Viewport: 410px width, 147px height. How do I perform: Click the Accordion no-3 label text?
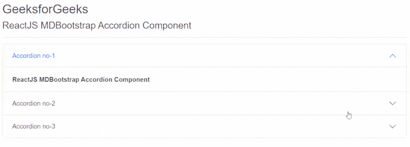click(x=34, y=126)
